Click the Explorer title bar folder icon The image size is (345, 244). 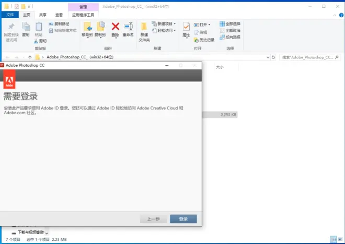click(7, 6)
